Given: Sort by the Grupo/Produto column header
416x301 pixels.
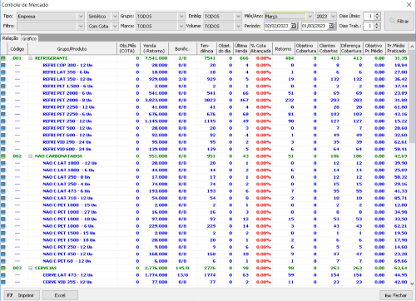Looking at the screenshot, I should 72,49.
